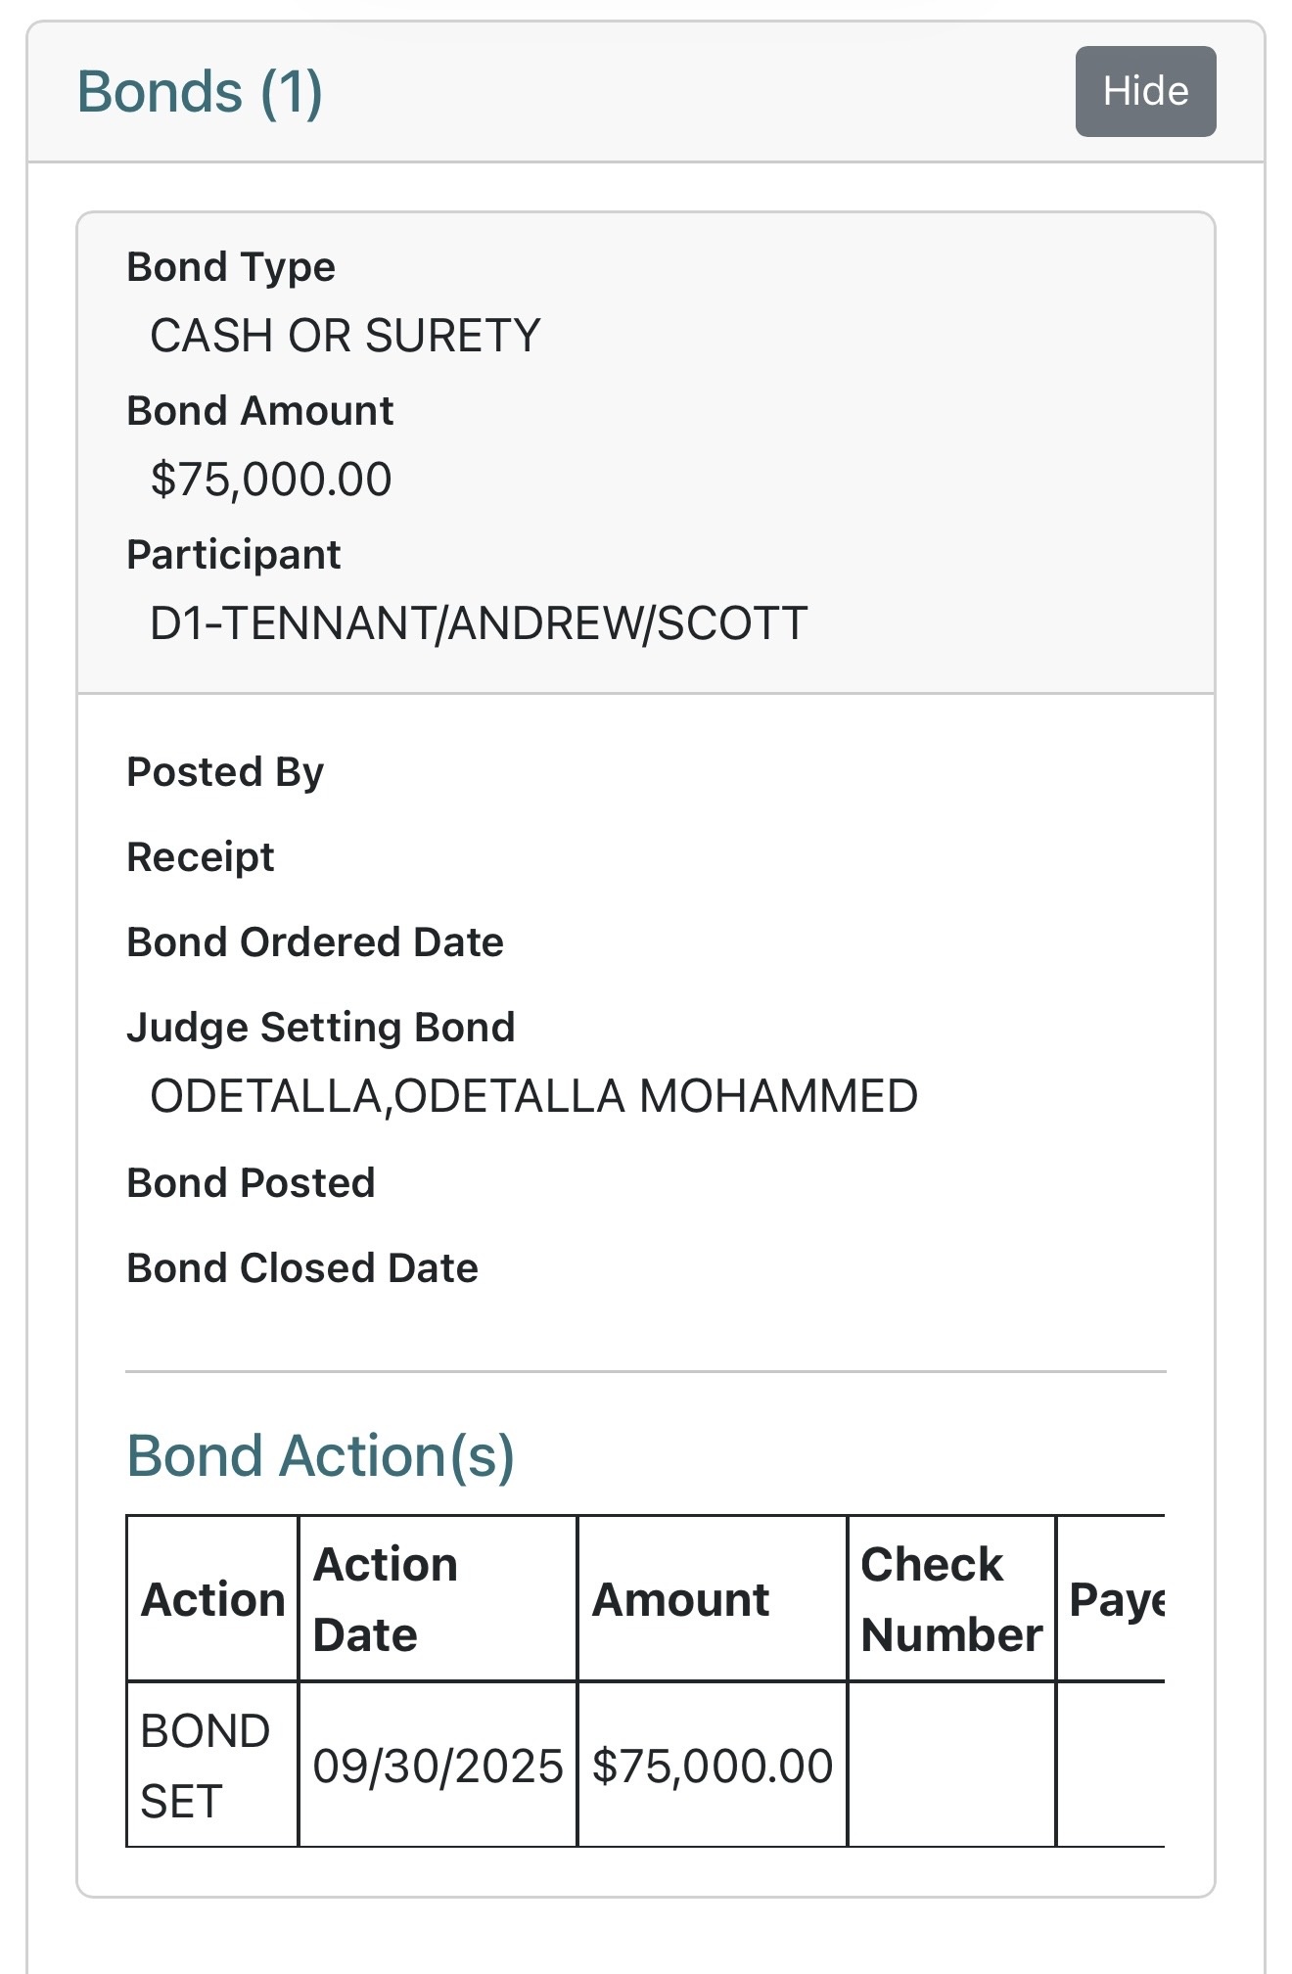This screenshot has width=1292, height=1974.
Task: Click the Bond Ordered Date label
Action: [315, 942]
